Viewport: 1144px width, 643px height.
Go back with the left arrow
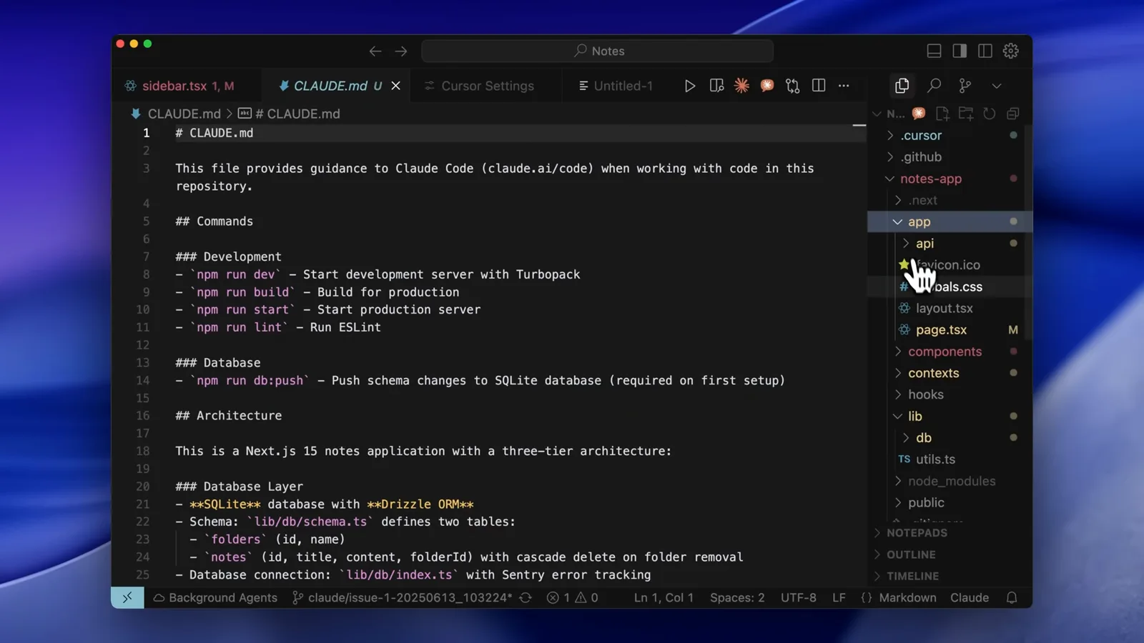point(375,51)
